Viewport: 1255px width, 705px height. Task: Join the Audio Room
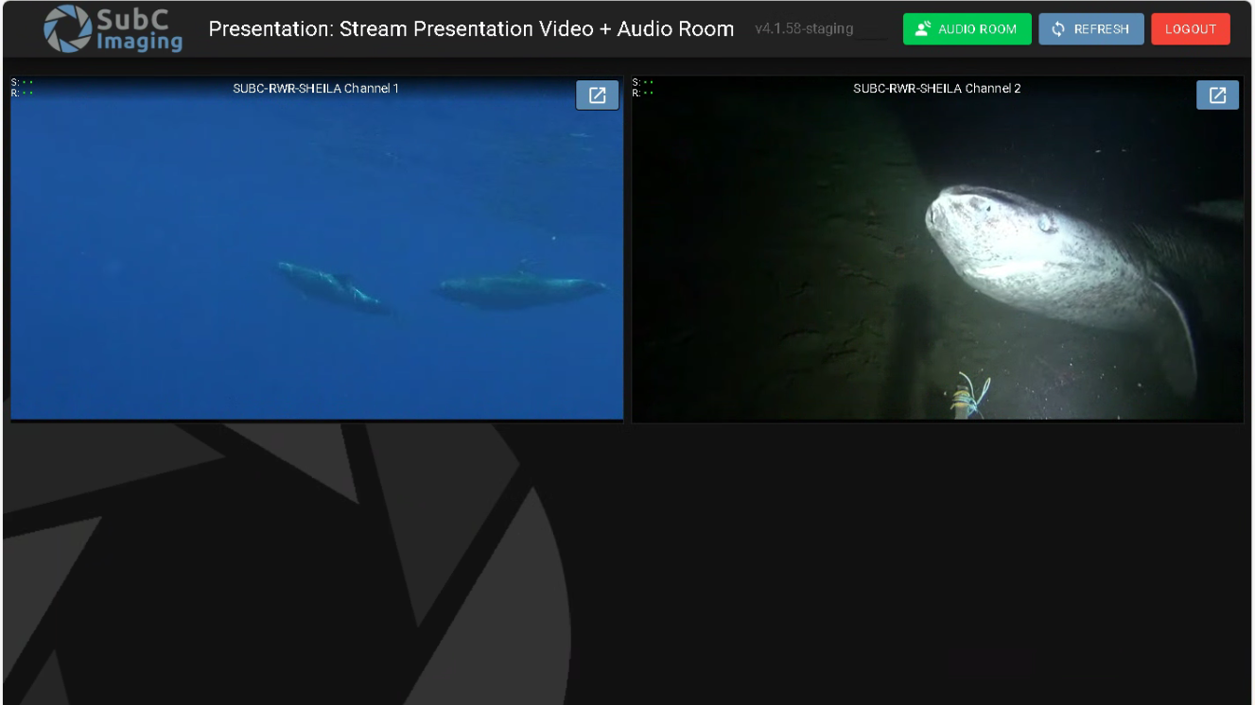click(967, 29)
